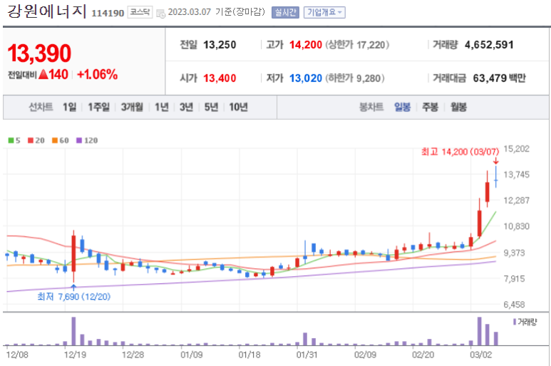Click the 15,202 price axis label
Viewport: 551px width, 366px height.
click(516, 148)
